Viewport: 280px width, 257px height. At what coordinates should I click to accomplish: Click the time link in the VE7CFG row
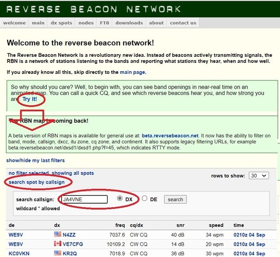249,244
